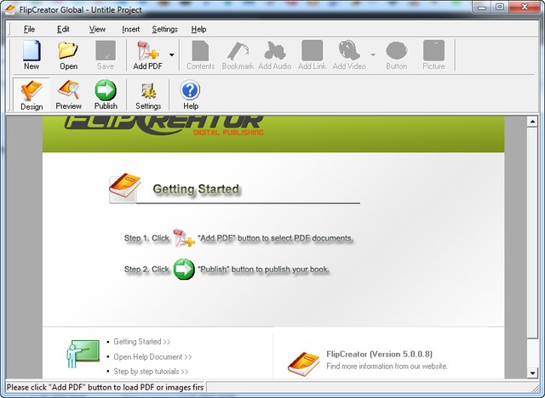Click the vertical scrollbar on the right
The width and height of the screenshot is (545, 398).
tap(528, 247)
